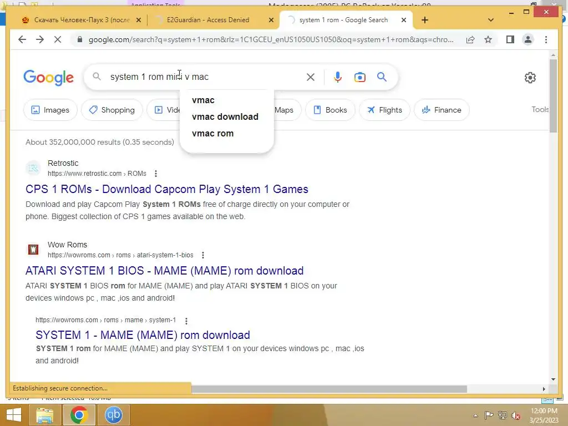Show hidden tray icons arrow
The width and height of the screenshot is (568, 426).
(x=475, y=415)
